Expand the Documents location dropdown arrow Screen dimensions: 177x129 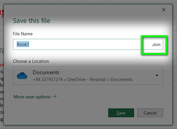[157, 75]
